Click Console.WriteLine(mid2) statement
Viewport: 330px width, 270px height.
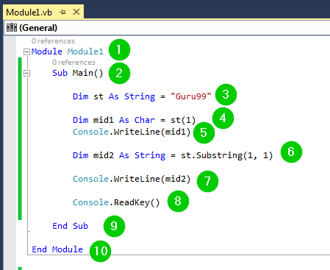tap(132, 179)
